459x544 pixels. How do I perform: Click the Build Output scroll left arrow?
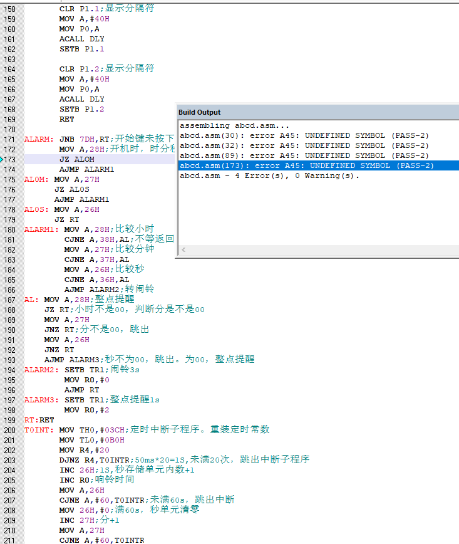[183, 250]
